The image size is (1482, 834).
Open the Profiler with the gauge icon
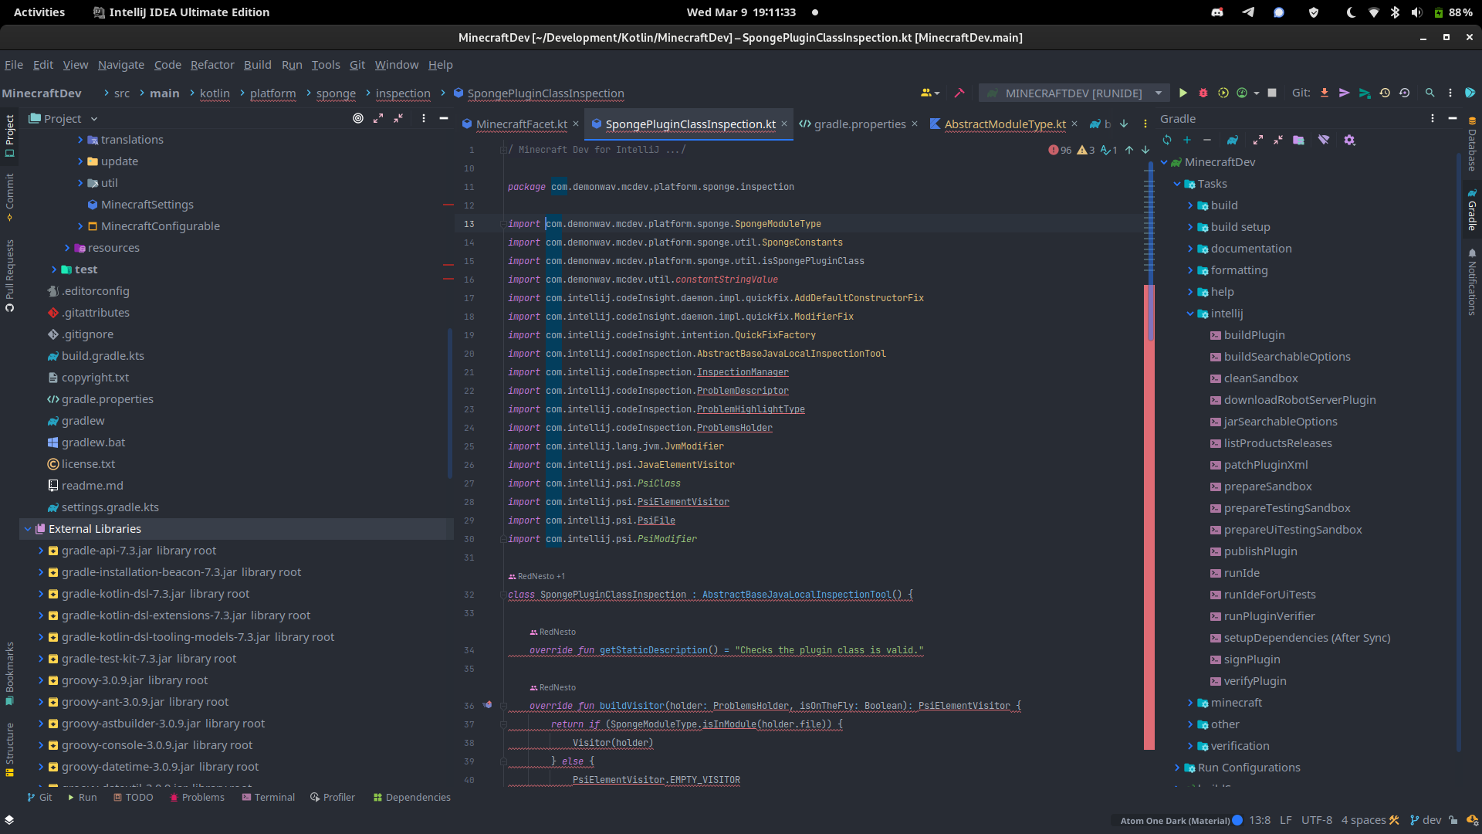(1243, 93)
